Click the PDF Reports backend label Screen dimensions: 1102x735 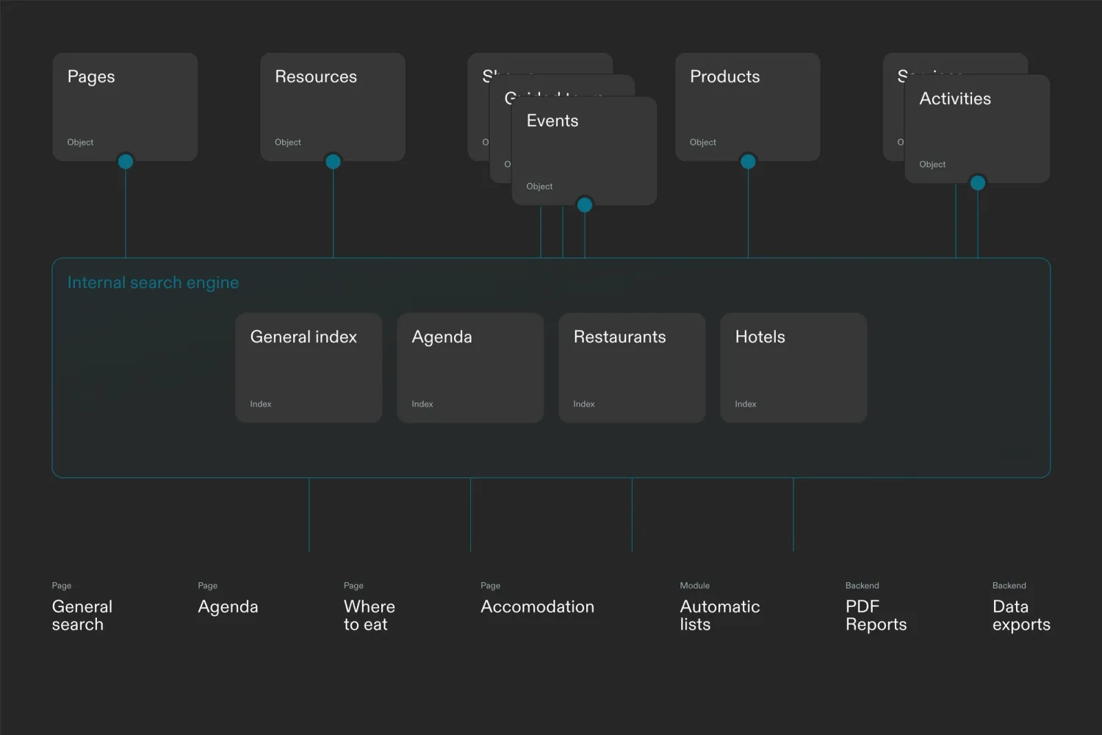tap(876, 615)
